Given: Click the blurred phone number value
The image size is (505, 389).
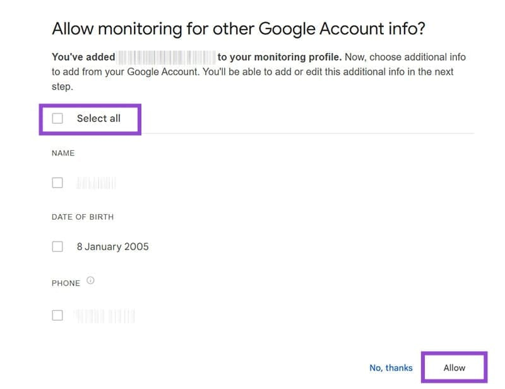Looking at the screenshot, I should [105, 315].
